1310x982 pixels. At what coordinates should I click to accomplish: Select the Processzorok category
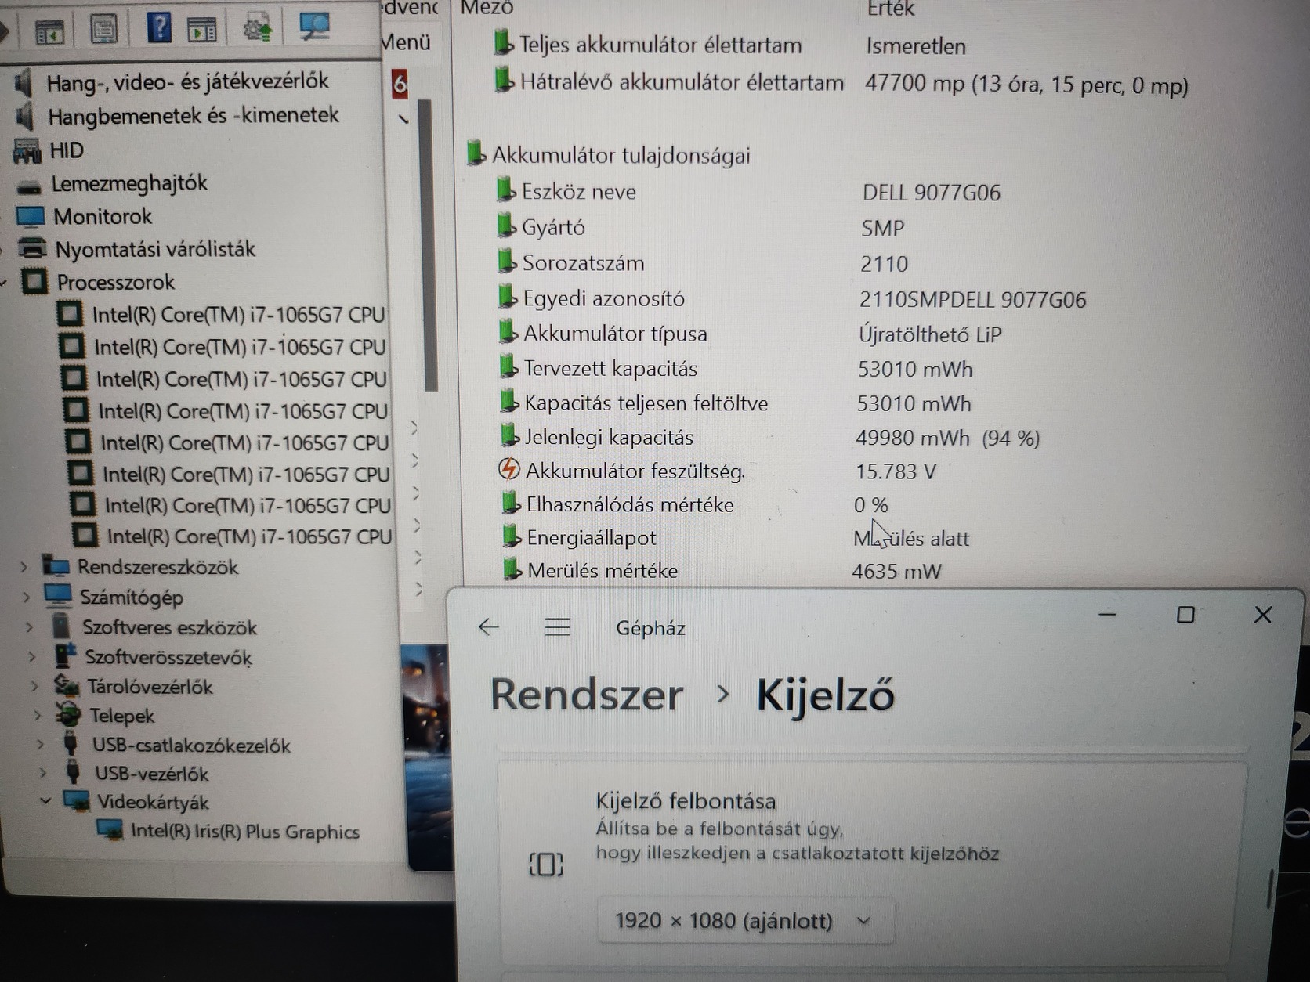click(x=115, y=282)
